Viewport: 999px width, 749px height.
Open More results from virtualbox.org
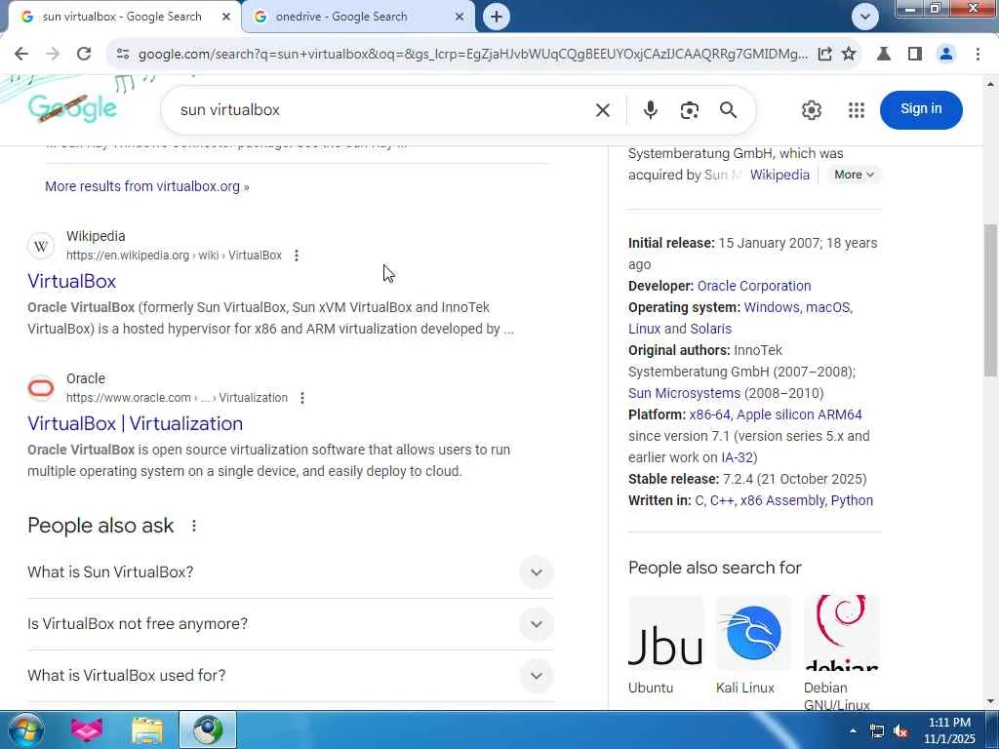[x=147, y=186]
